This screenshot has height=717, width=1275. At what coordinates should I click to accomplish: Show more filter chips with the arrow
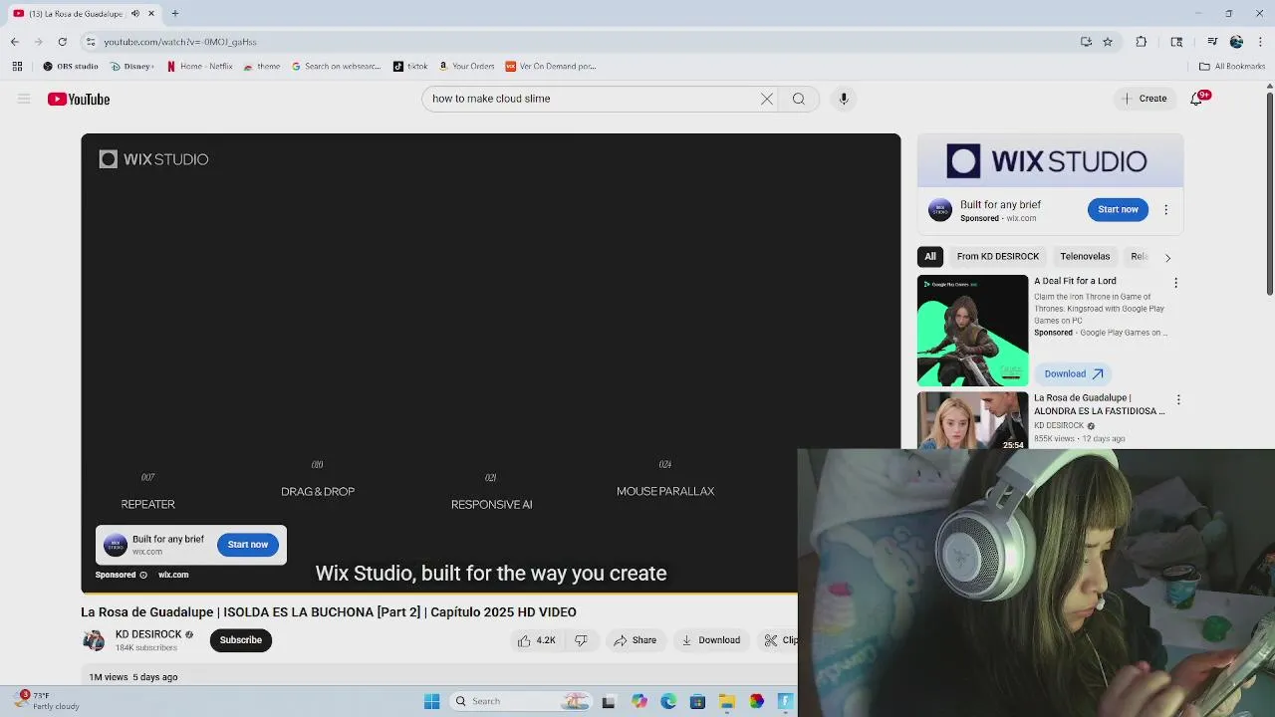point(1167,257)
